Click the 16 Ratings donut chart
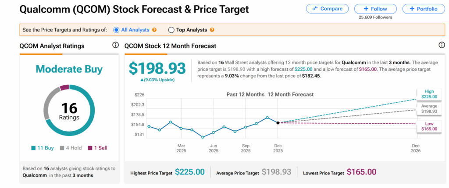Viewport: 449px width, 188px height. (x=69, y=110)
